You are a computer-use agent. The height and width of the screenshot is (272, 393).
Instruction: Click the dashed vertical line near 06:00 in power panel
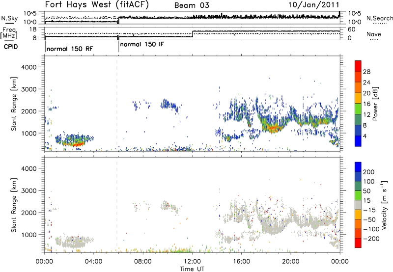click(117, 104)
